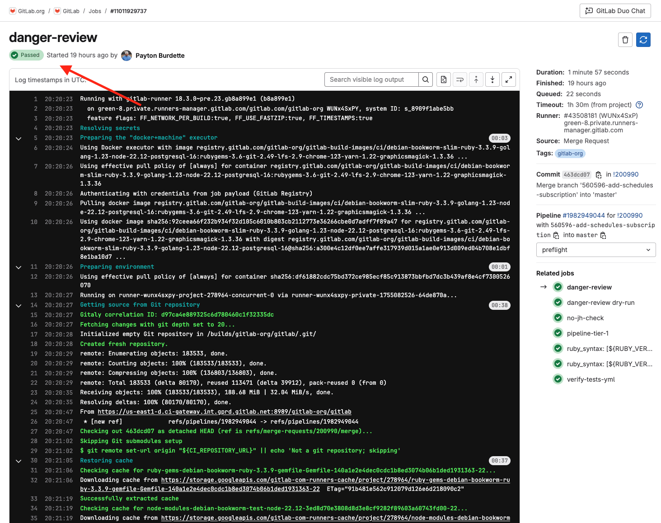Click the Passed status badge
The height and width of the screenshot is (523, 661).
25,55
